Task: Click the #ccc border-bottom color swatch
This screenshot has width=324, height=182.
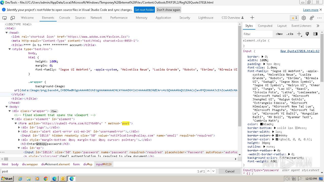Action: point(296,128)
